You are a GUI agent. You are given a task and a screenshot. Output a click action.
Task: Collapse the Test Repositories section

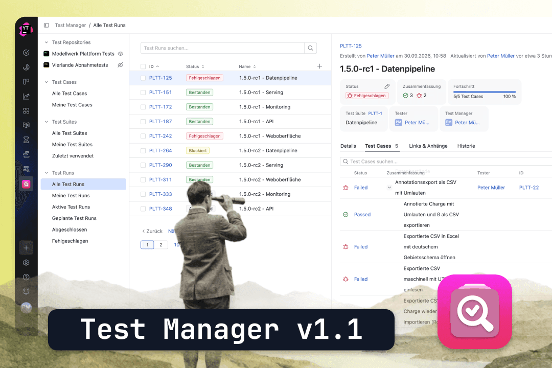(46, 42)
